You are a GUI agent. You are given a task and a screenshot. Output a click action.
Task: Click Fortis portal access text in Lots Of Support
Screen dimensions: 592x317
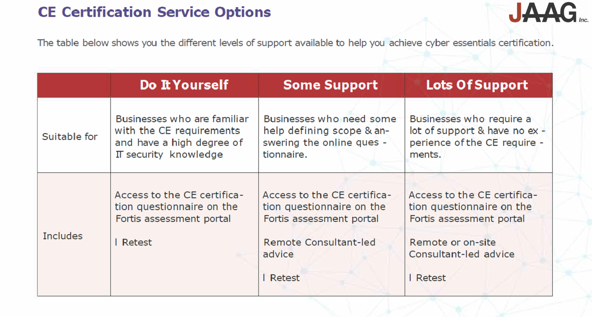(471, 207)
